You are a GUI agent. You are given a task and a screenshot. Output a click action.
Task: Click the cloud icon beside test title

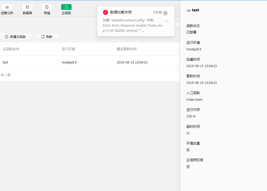point(188,10)
